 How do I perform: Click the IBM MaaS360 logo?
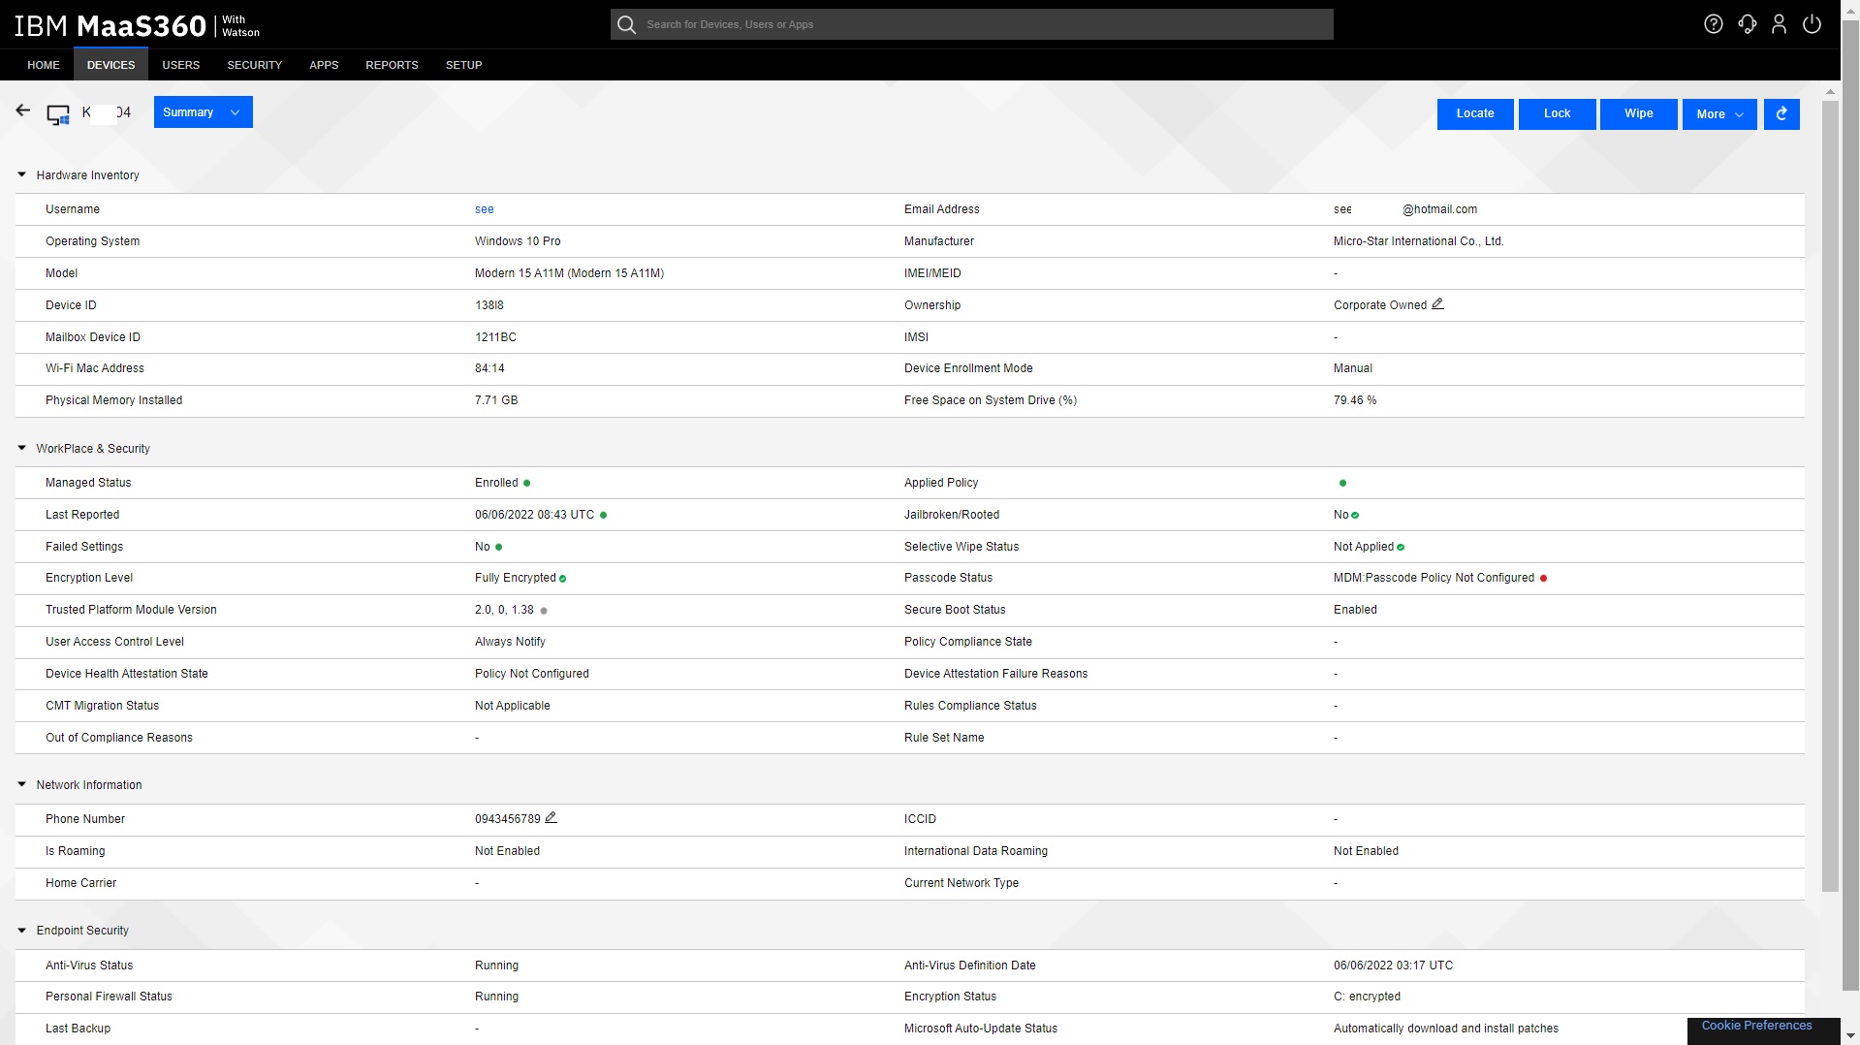point(137,25)
